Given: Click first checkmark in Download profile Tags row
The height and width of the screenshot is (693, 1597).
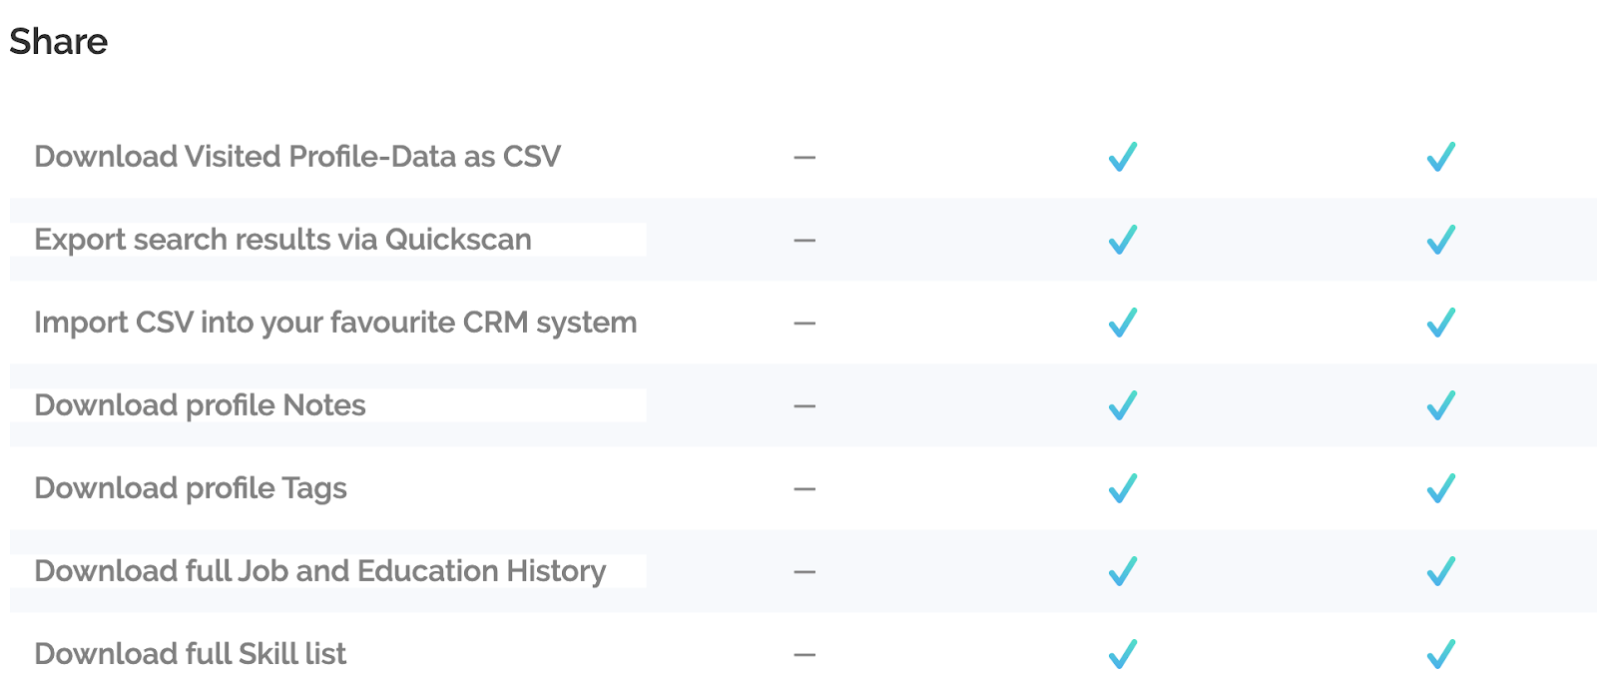Looking at the screenshot, I should pos(1123,488).
